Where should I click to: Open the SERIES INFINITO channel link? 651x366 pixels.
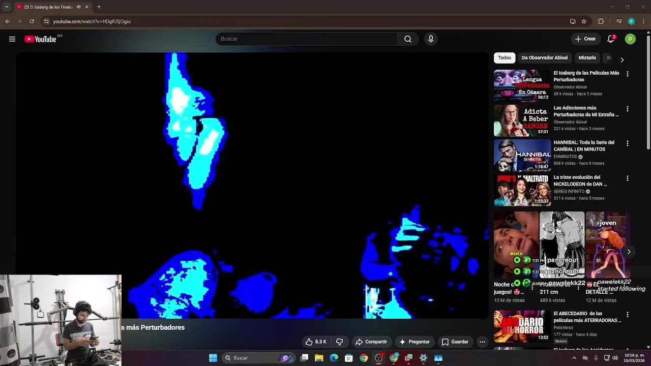click(569, 192)
